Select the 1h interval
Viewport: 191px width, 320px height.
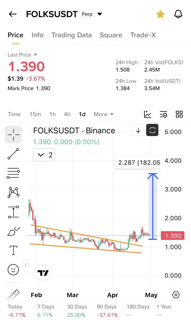point(53,114)
